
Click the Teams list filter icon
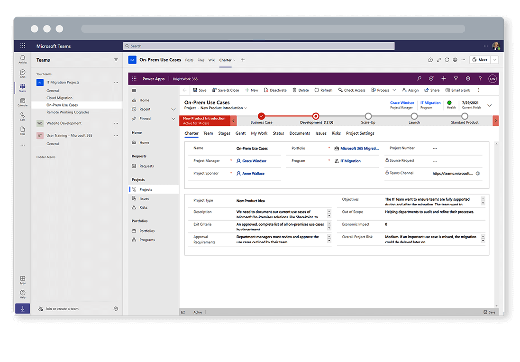pos(116,60)
